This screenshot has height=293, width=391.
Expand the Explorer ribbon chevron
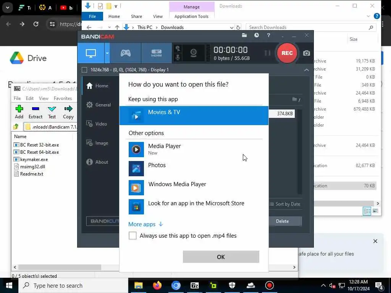[x=368, y=16]
